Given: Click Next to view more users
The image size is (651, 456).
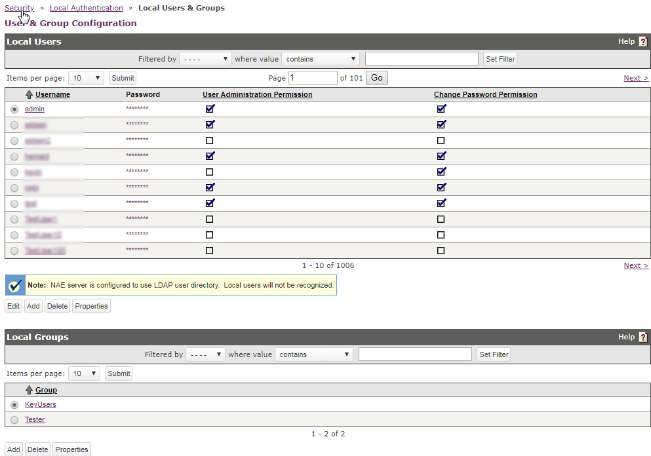Looking at the screenshot, I should (635, 77).
